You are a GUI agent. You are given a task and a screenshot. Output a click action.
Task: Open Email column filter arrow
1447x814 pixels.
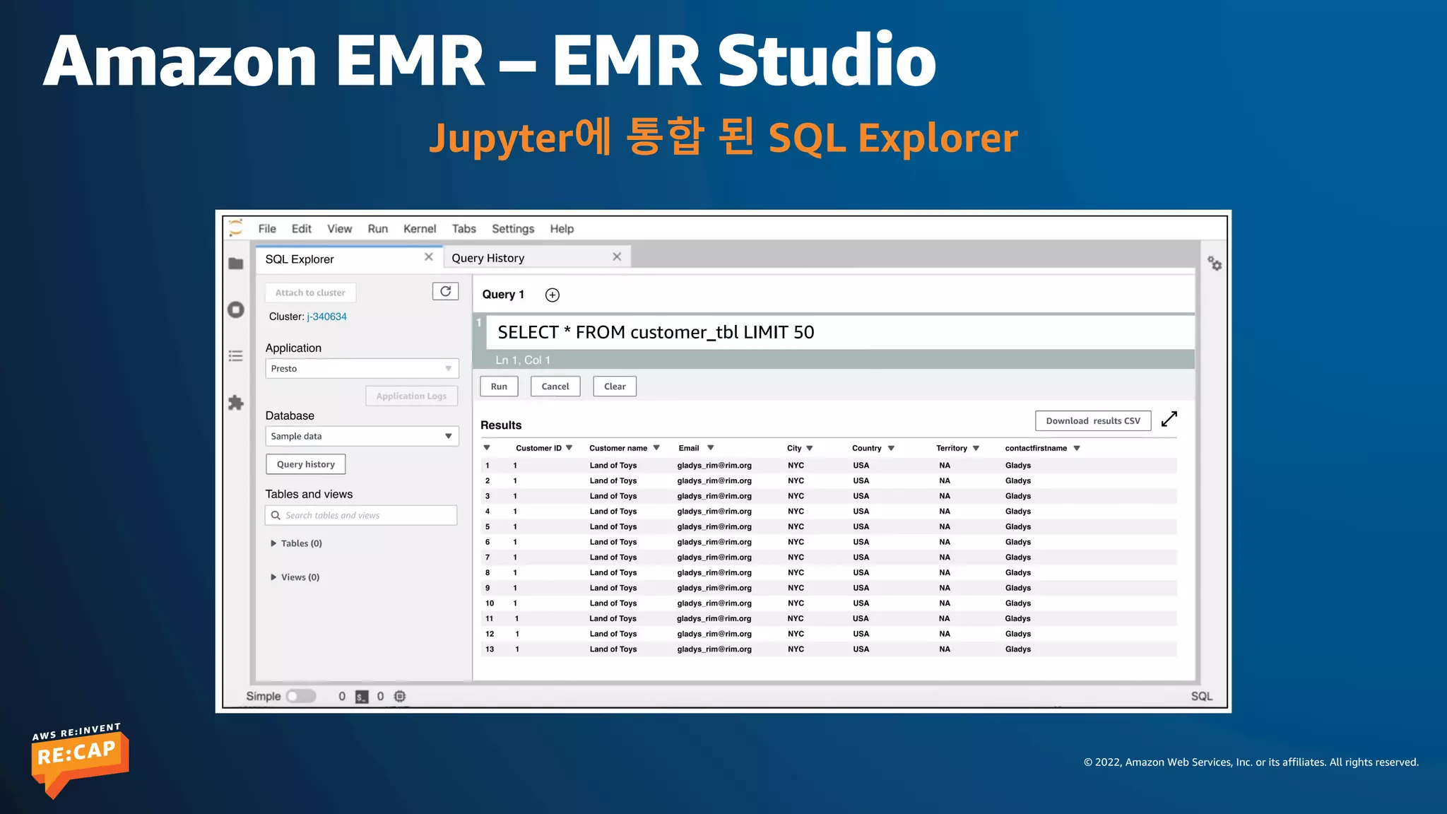click(x=711, y=448)
